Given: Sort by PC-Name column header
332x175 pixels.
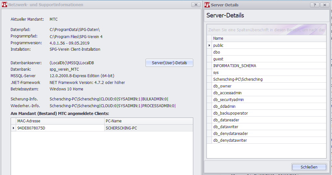Looking at the screenshot, I should click(x=148, y=121).
